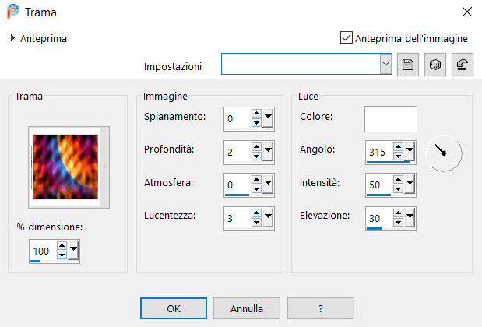
Task: Click the save preset floppy disk icon
Action: (408, 65)
